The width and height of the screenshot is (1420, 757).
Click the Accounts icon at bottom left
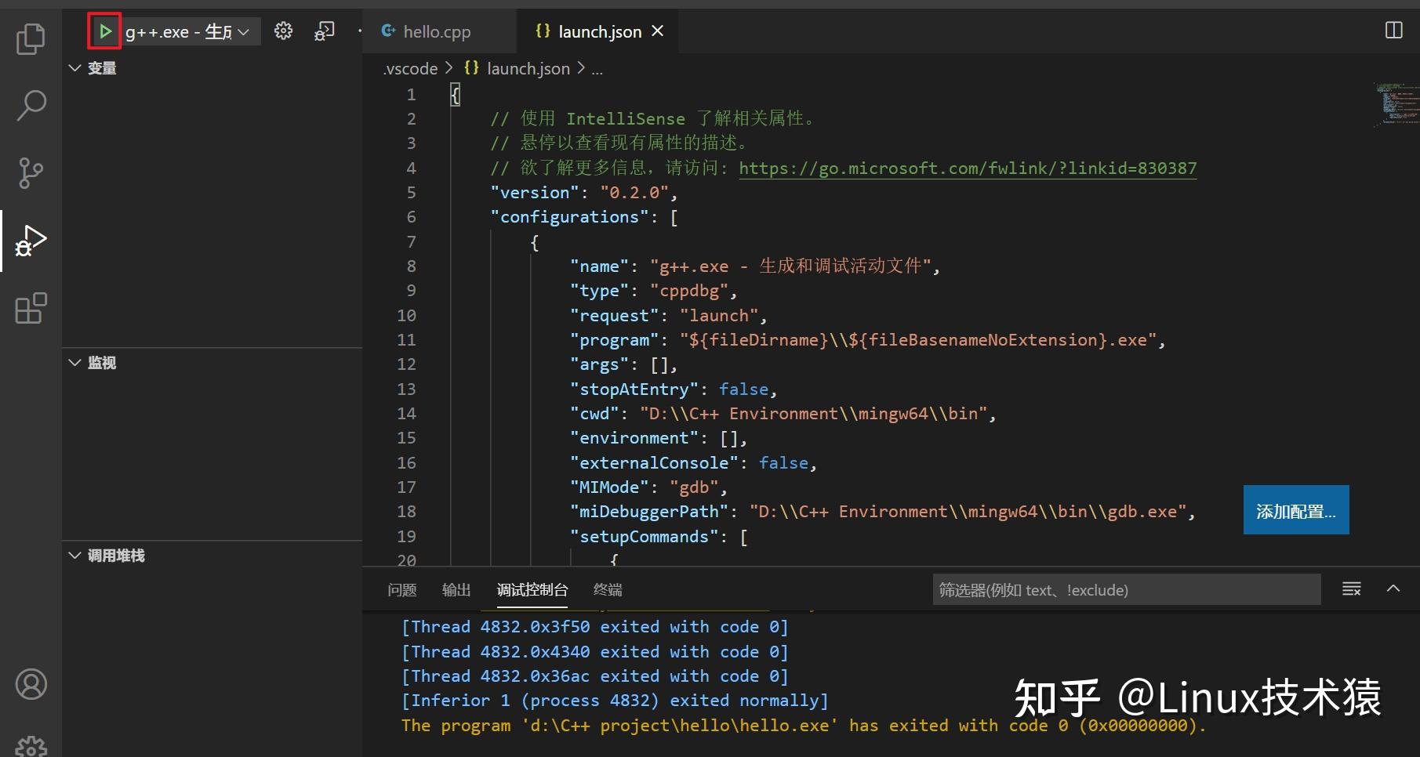tap(31, 684)
